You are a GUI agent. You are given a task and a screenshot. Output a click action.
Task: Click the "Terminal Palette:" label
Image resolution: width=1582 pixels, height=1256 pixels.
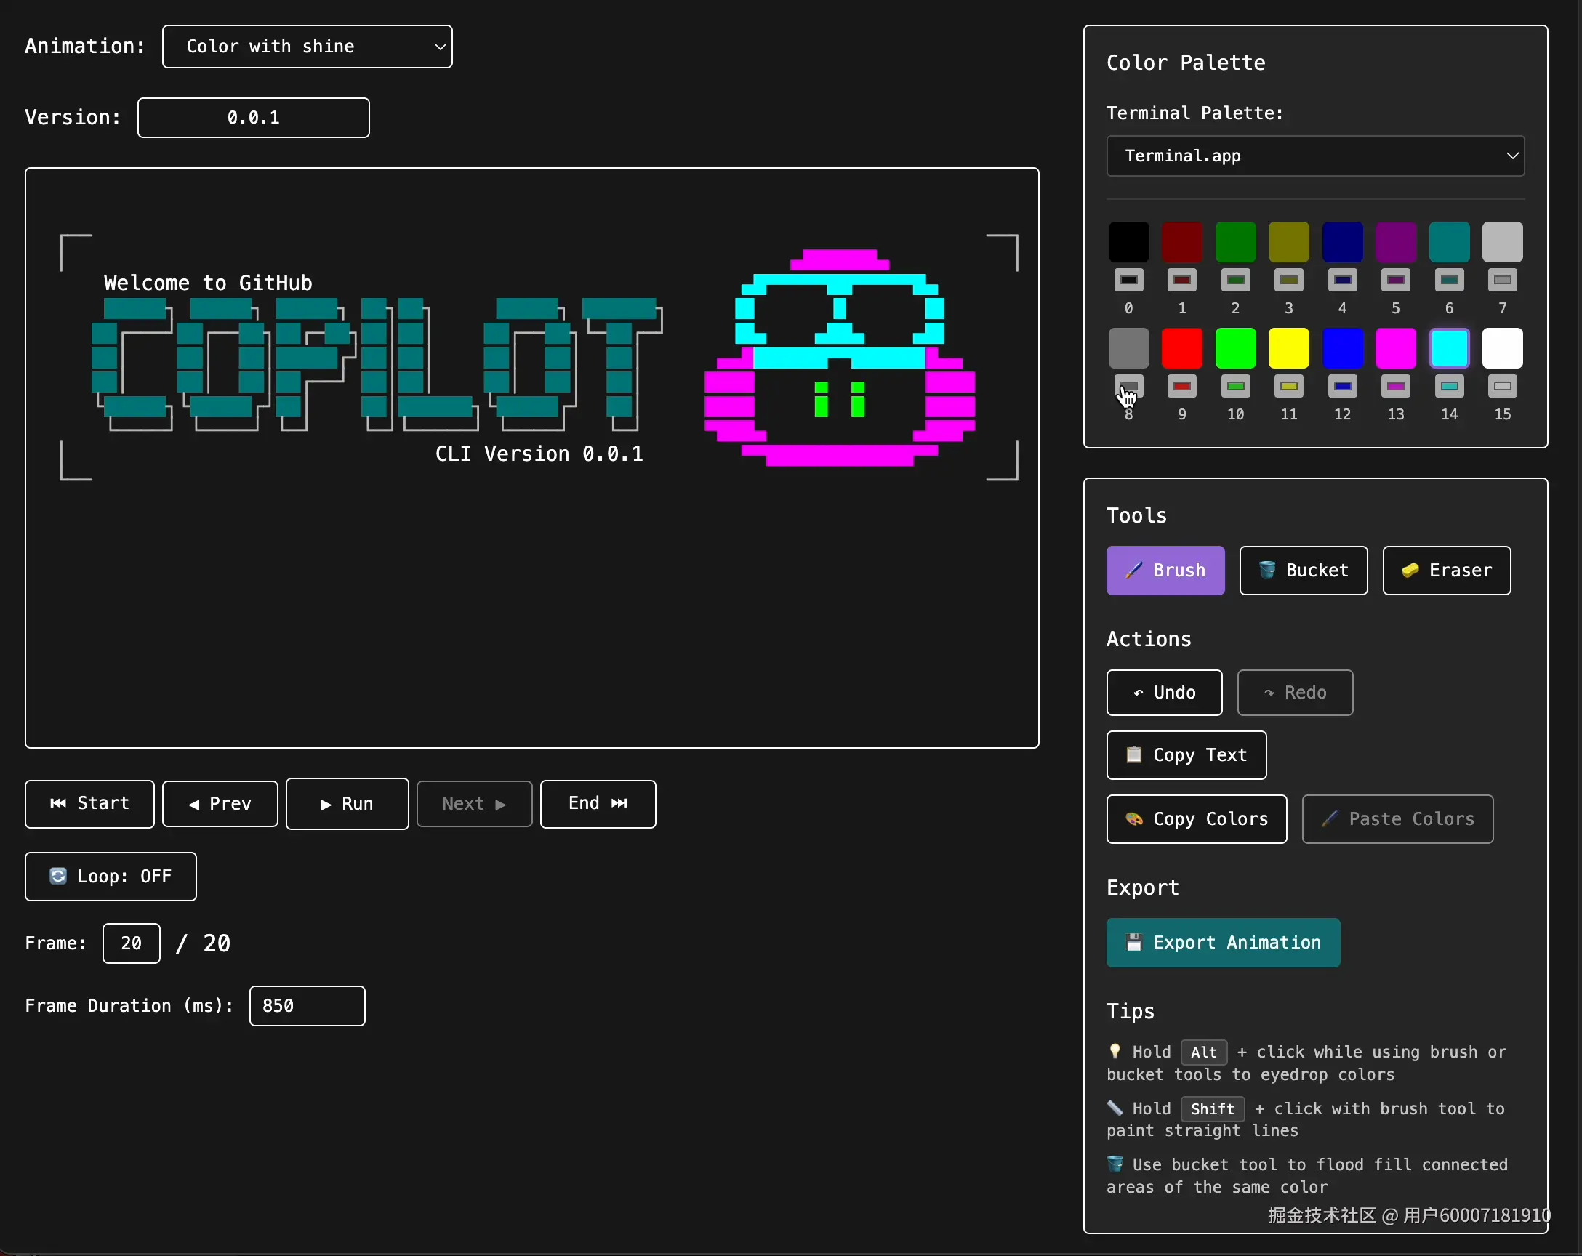[1194, 113]
